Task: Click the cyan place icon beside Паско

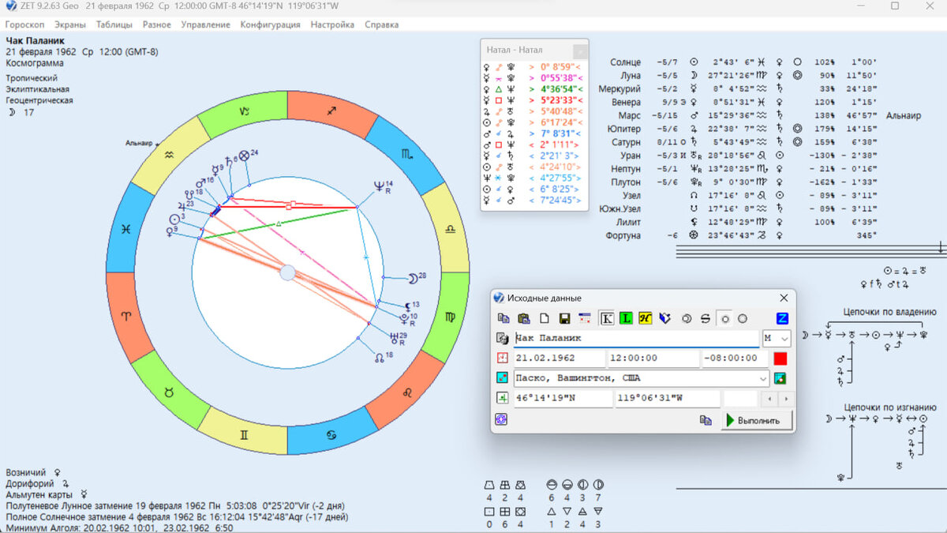Action: [502, 377]
